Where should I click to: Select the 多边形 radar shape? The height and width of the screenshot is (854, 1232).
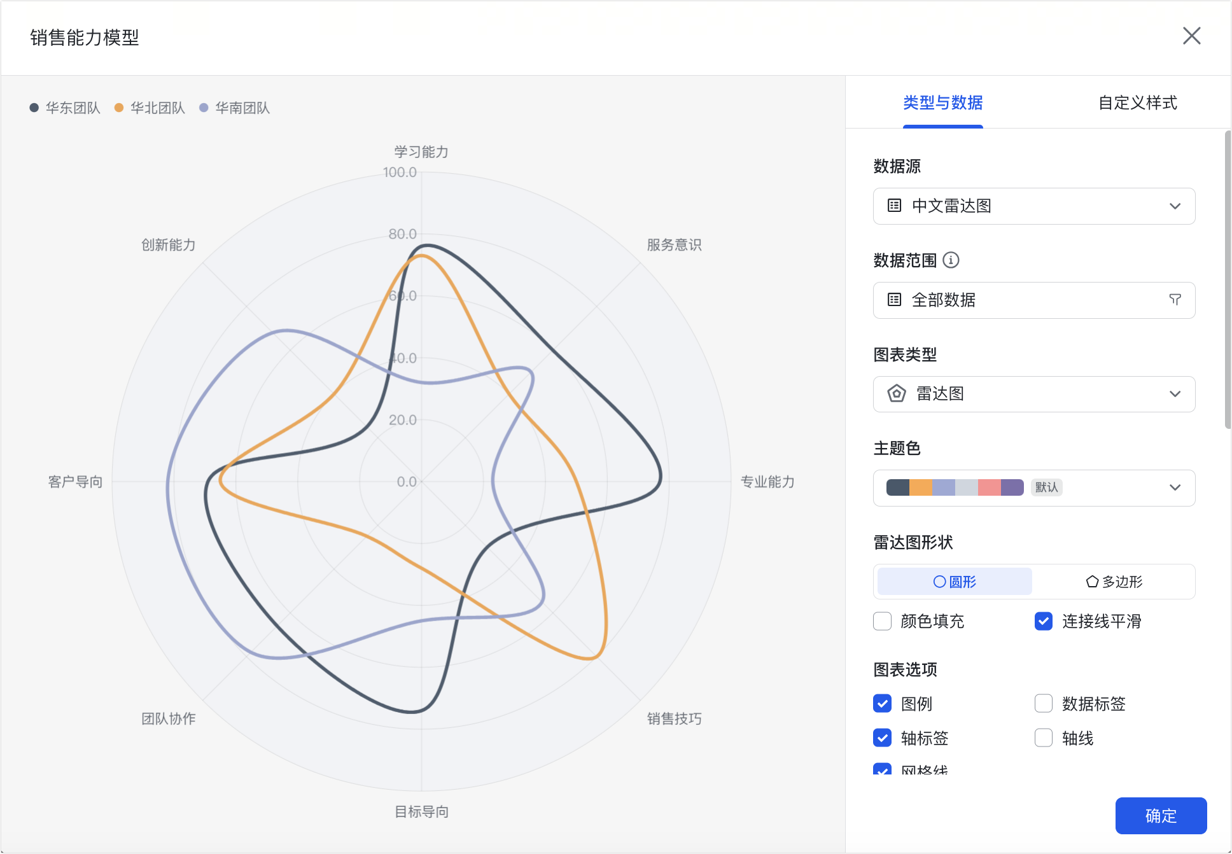[1114, 582]
